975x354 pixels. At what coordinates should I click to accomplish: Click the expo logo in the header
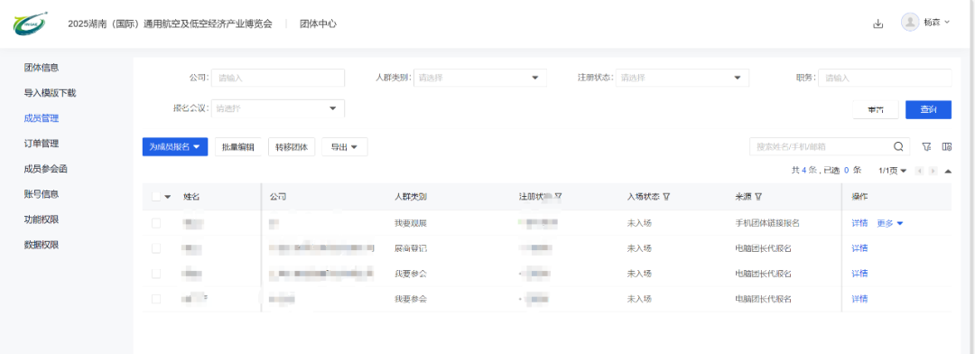click(x=30, y=23)
